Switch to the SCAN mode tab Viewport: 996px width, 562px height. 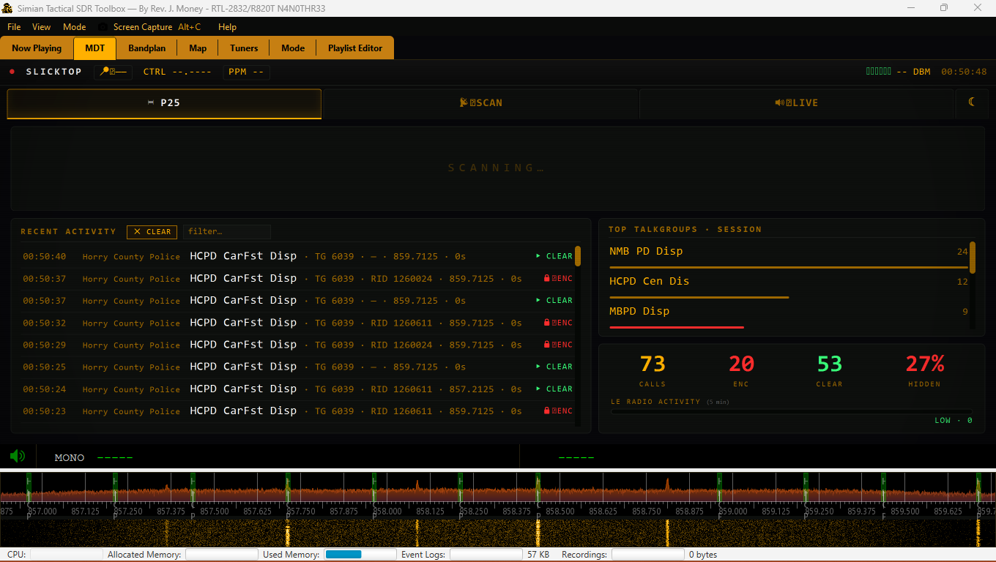pyautogui.click(x=480, y=103)
